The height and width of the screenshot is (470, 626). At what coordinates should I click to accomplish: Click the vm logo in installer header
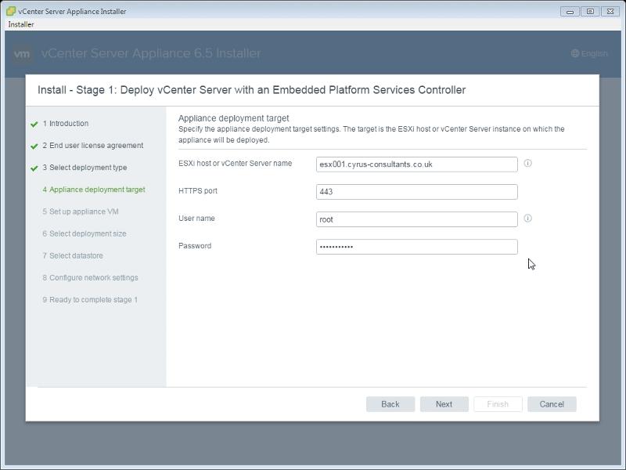coord(22,53)
